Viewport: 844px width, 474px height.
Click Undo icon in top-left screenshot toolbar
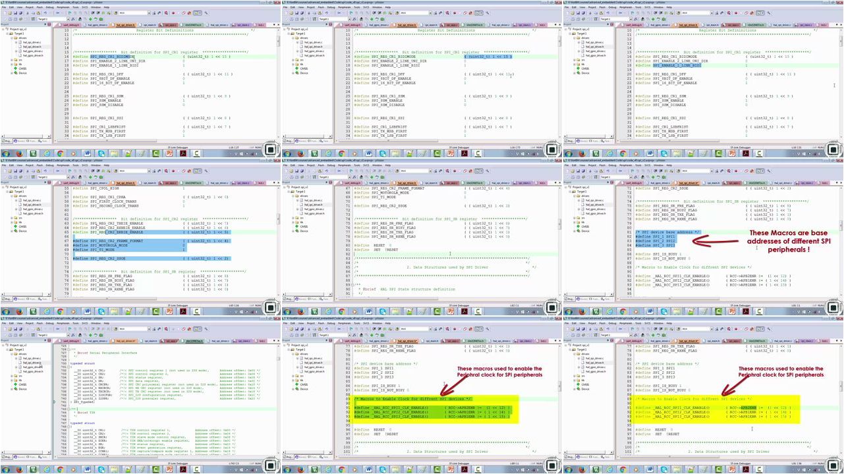coord(45,13)
